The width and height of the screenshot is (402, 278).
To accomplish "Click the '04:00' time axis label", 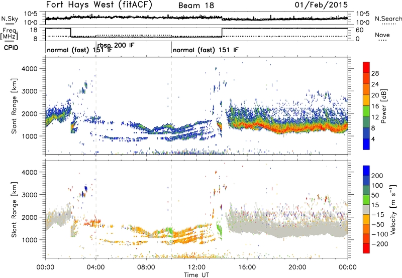I will pyautogui.click(x=96, y=267).
